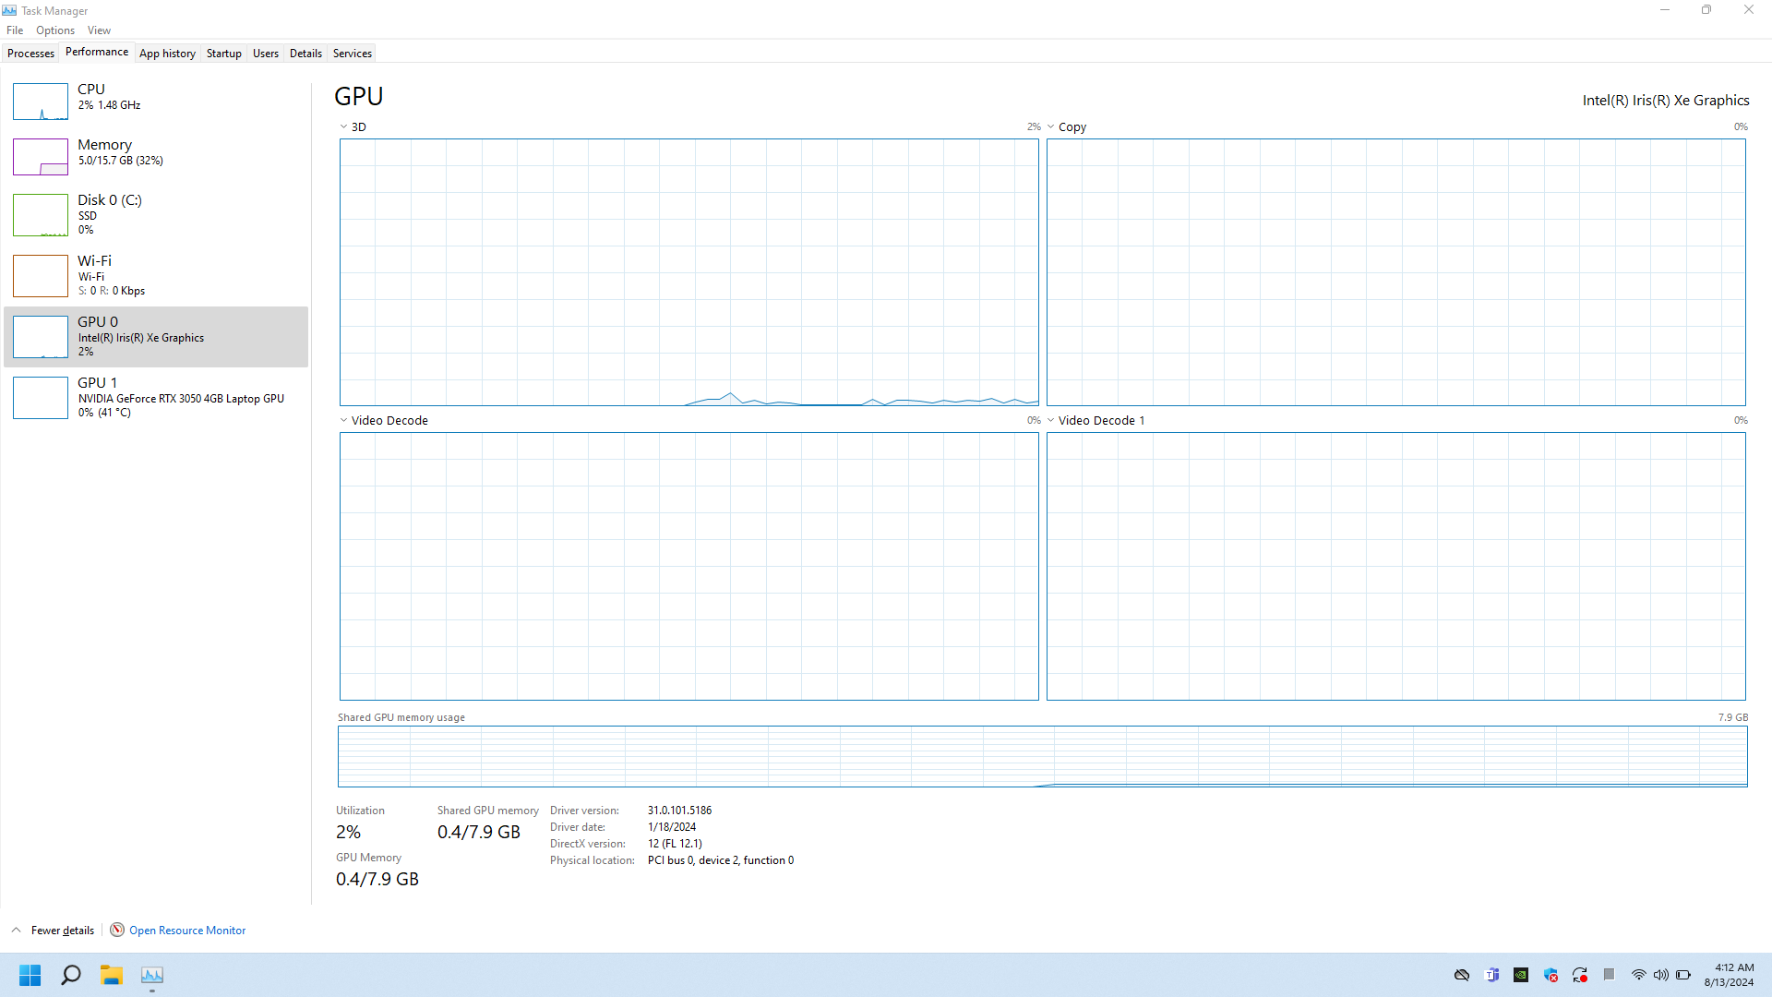Screen dimensions: 1772x997
Task: Click the OneDrive tray icon
Action: click(1462, 975)
